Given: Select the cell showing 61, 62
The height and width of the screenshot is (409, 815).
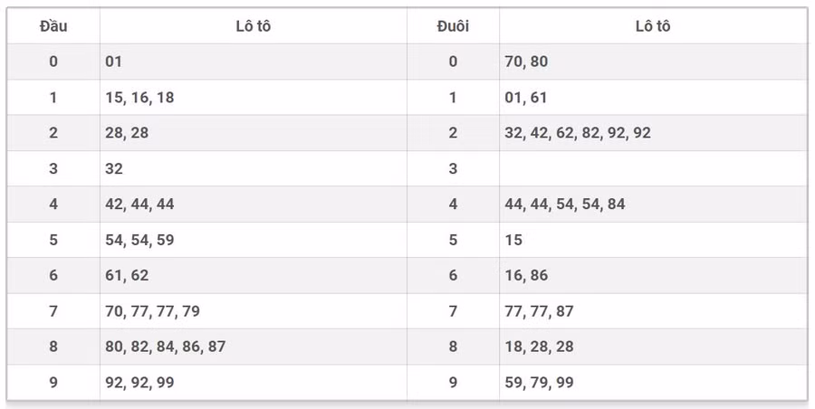Looking at the screenshot, I should [x=127, y=275].
